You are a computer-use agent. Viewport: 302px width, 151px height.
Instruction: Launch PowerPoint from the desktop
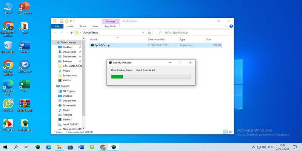click(x=25, y=8)
